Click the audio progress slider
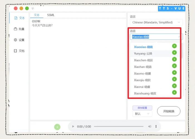The width and height of the screenshot is (195, 139). tap(119, 126)
